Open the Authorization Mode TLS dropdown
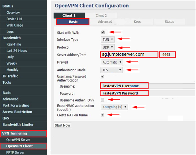 [111, 70]
